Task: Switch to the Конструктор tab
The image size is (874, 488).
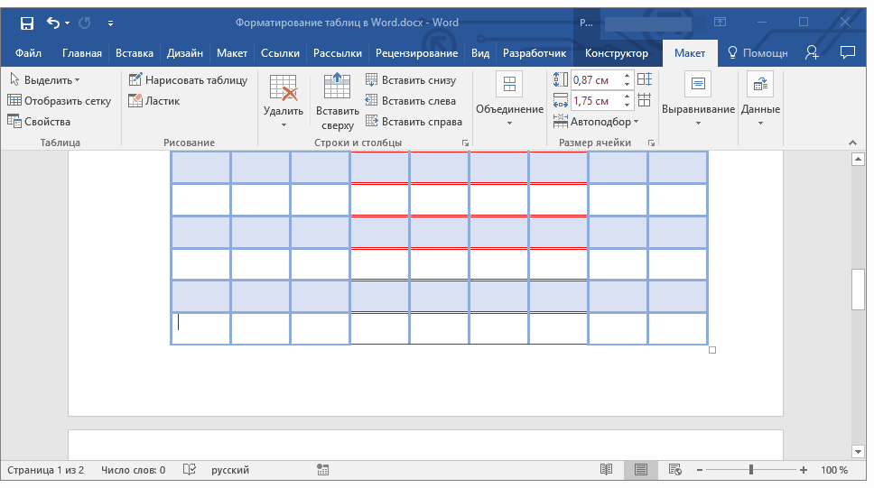Action: pos(616,53)
